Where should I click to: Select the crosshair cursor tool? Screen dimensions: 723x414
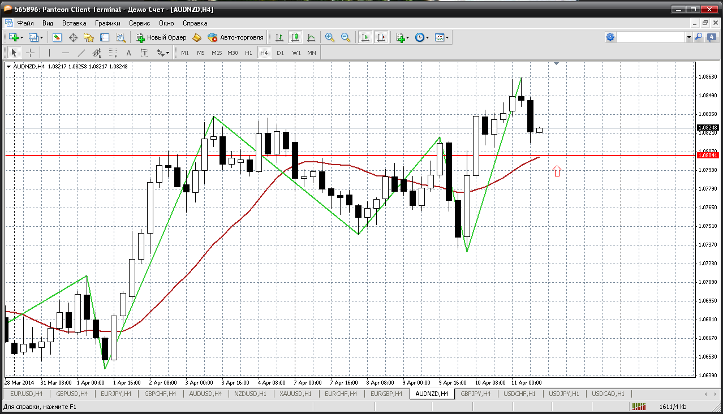(30, 53)
